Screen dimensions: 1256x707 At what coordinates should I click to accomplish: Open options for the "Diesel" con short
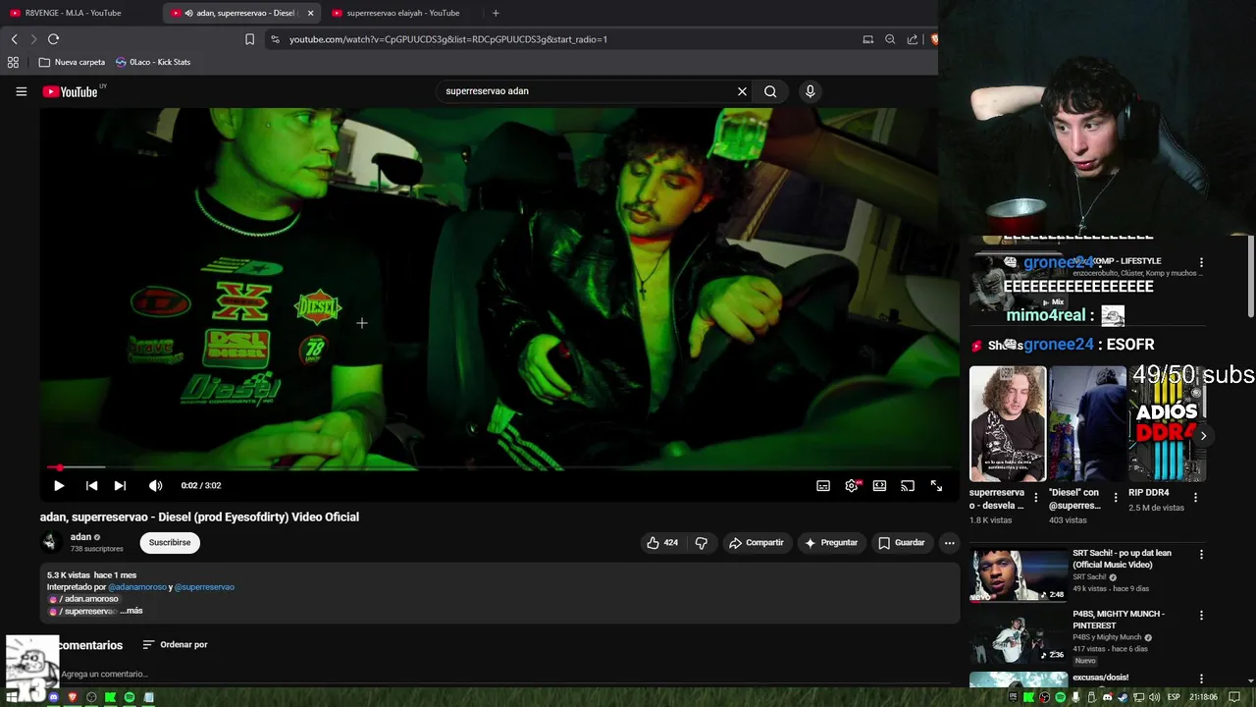(1115, 498)
